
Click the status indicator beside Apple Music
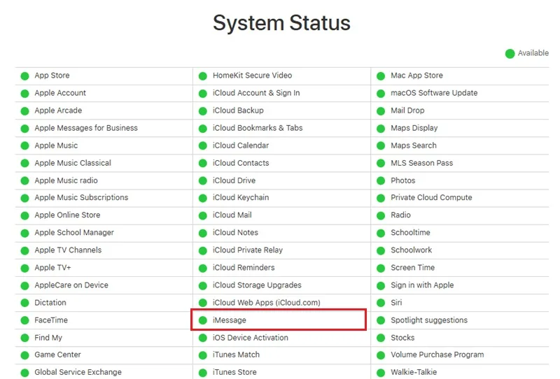pyautogui.click(x=24, y=146)
